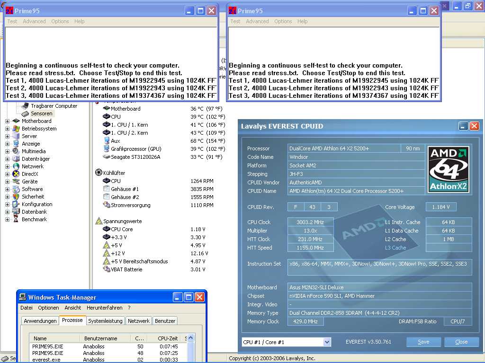Click the L3 Cache link label

[395, 248]
